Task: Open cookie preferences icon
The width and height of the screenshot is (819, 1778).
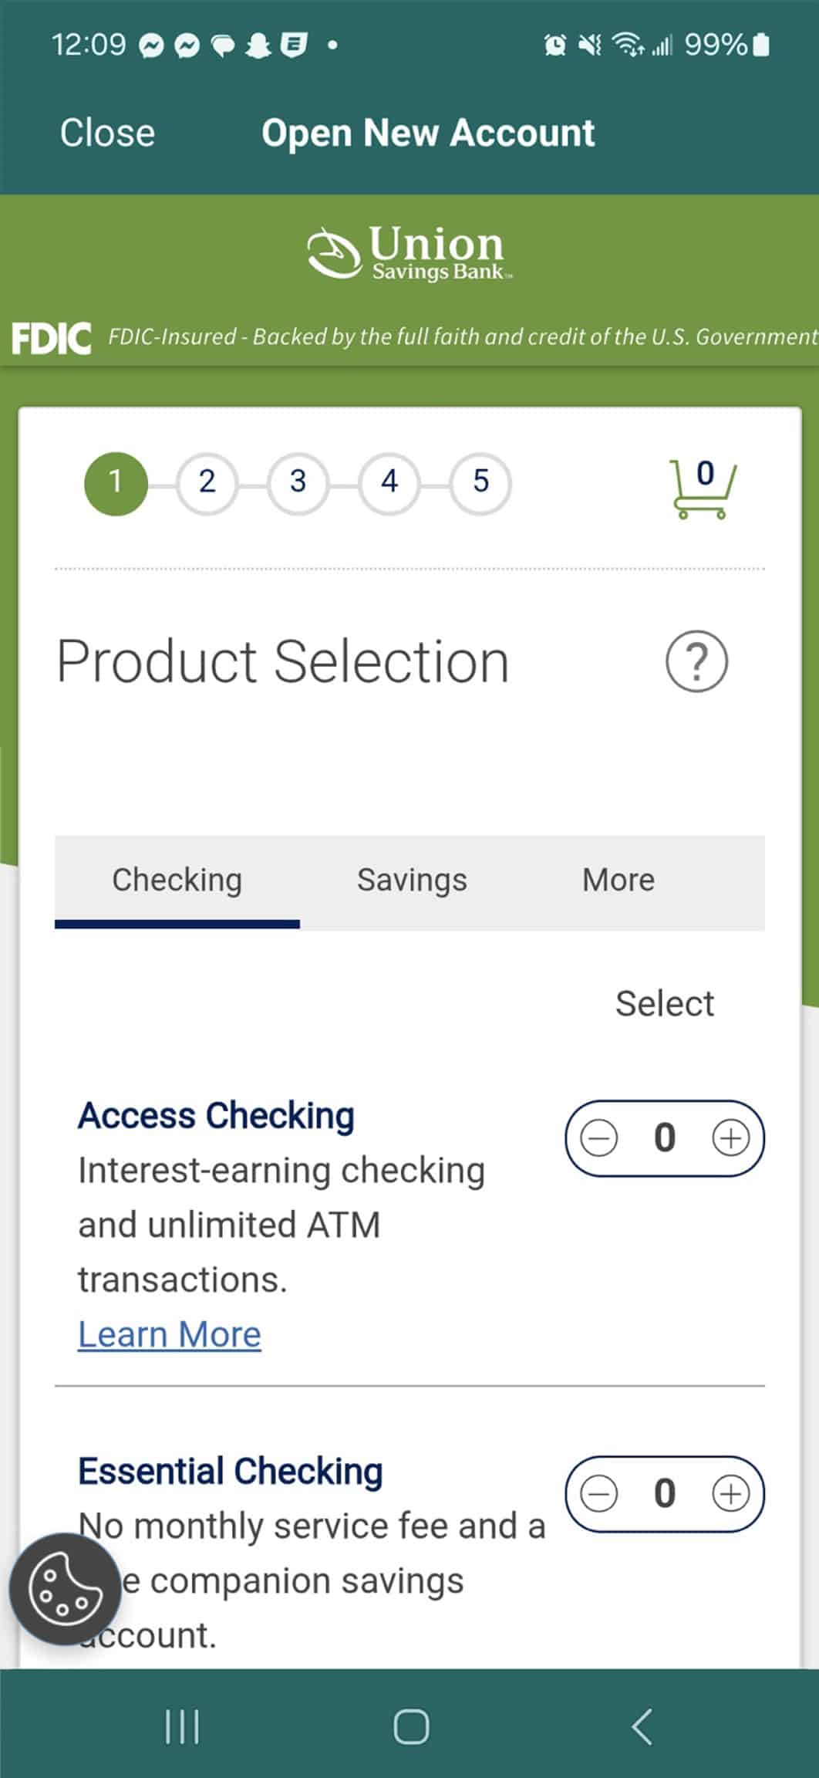Action: pos(64,1590)
